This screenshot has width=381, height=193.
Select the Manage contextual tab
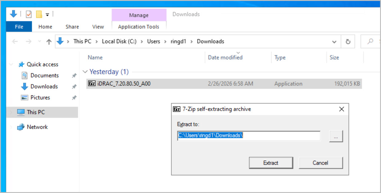[x=139, y=15]
